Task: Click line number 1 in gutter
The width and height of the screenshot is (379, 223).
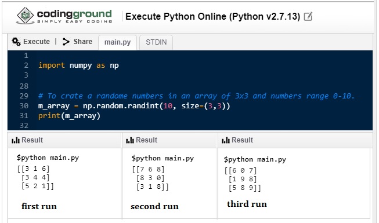Action: point(26,56)
